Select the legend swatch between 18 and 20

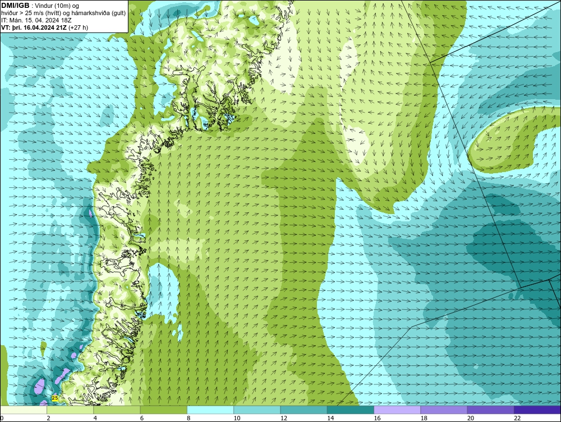[444, 410]
